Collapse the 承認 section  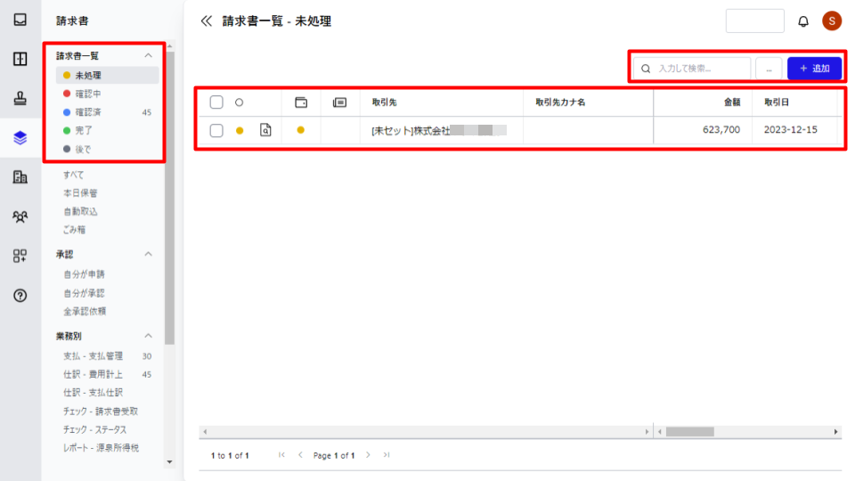point(149,254)
